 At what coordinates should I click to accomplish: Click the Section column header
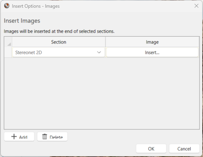pyautogui.click(x=59, y=42)
